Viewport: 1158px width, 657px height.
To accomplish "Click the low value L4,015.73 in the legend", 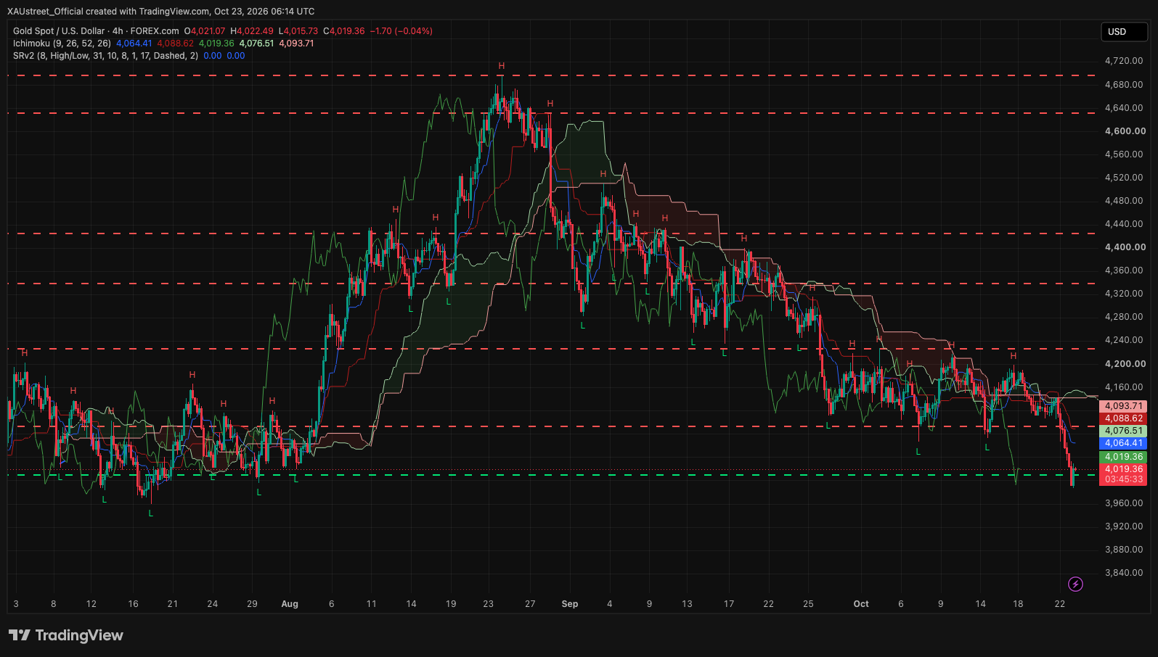I will point(298,31).
